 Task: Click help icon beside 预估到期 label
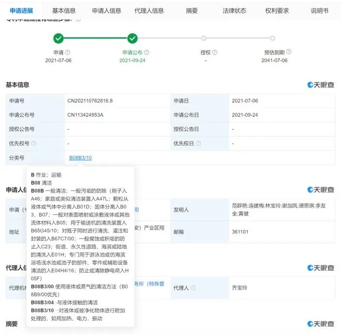(289, 52)
